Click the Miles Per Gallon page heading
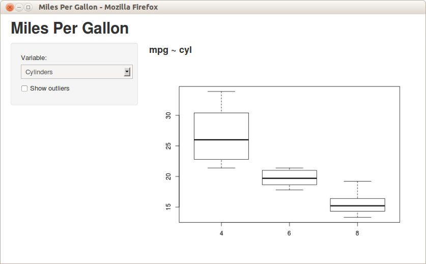 pos(70,28)
